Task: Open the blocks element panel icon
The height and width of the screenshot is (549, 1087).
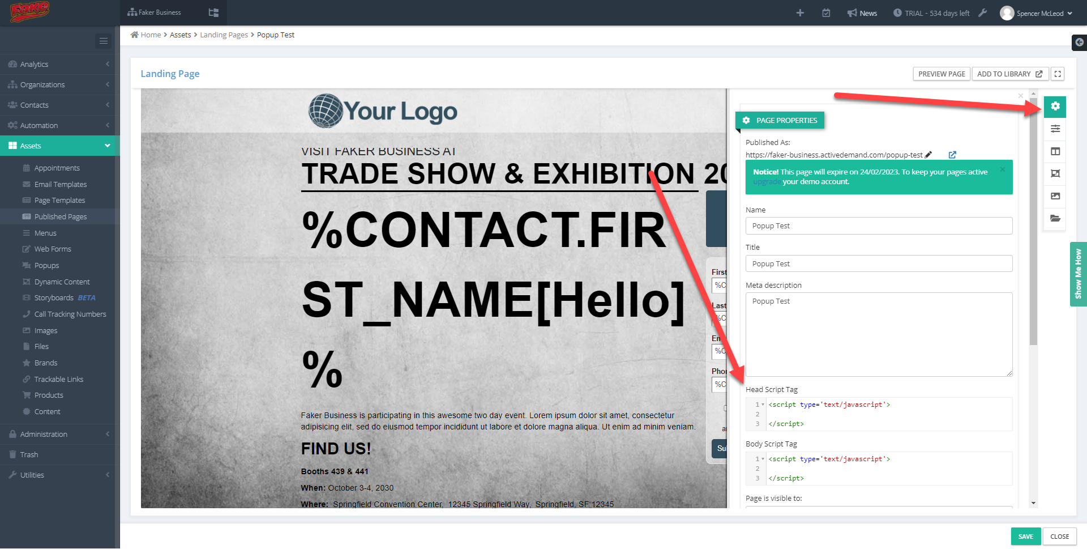Action: click(x=1055, y=174)
